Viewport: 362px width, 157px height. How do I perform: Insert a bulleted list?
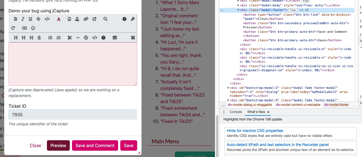50,38
